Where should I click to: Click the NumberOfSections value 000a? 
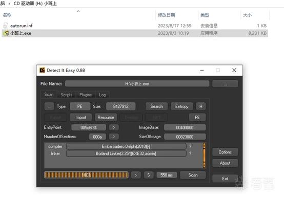click(x=97, y=137)
